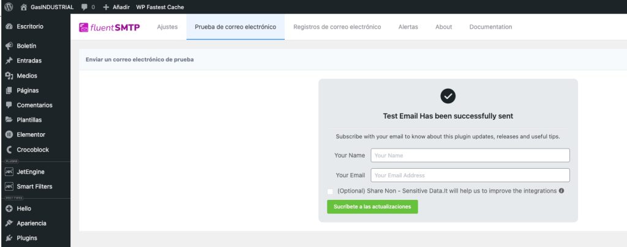Click the WordPress logo icon

tap(9, 7)
